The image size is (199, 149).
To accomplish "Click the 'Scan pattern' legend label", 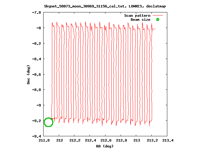I will click(137, 16).
